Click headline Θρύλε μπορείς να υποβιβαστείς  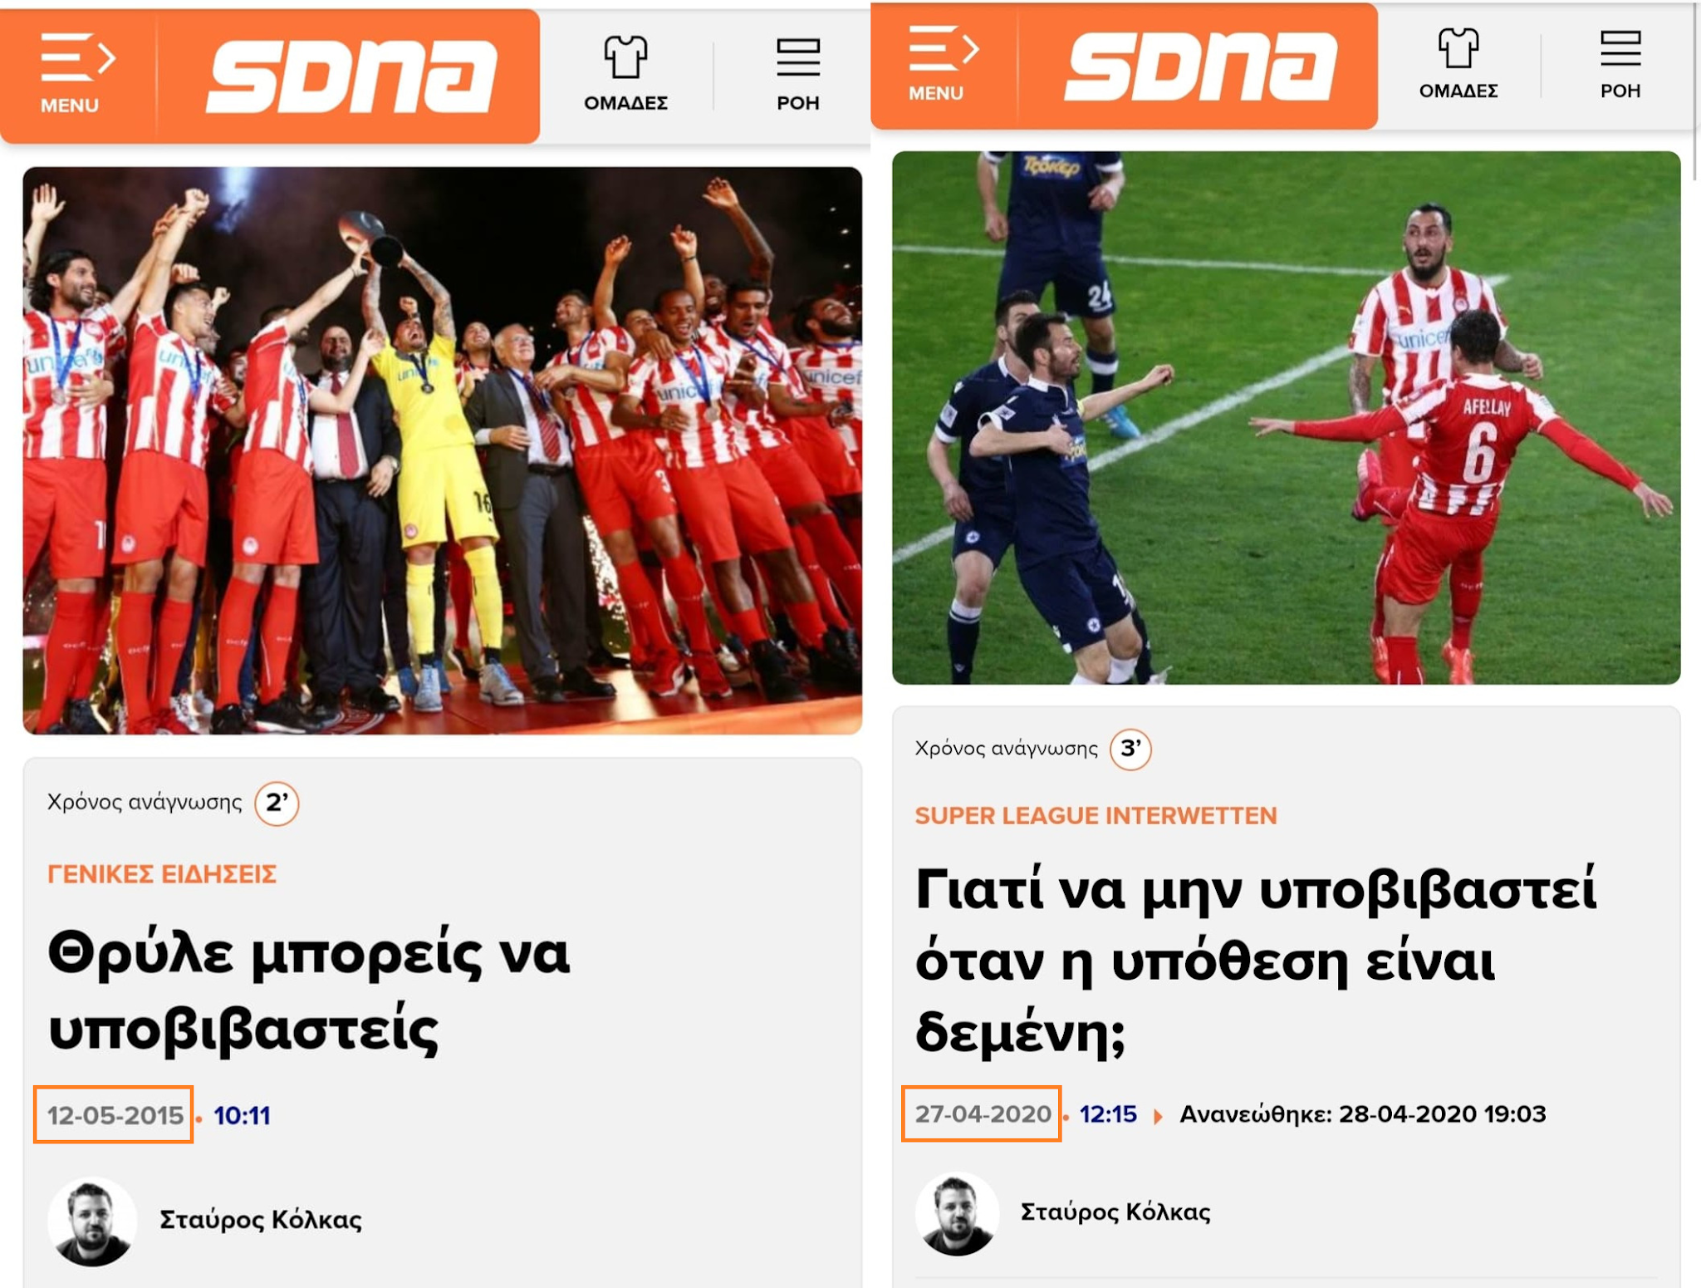309,990
